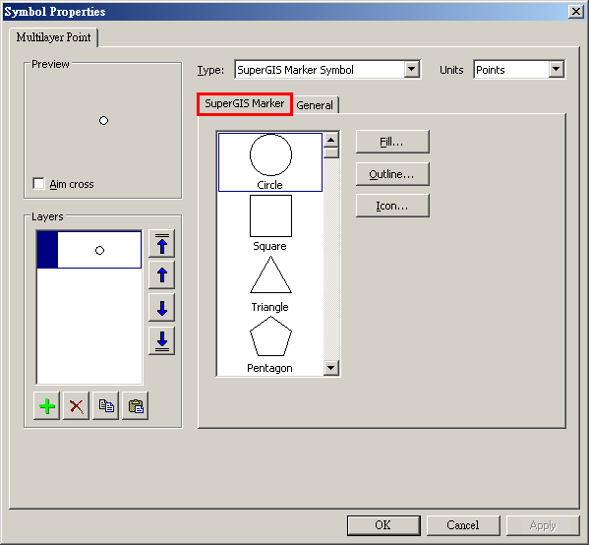Move layer to top arrow button
Screen dimensions: 589x545
point(161,244)
